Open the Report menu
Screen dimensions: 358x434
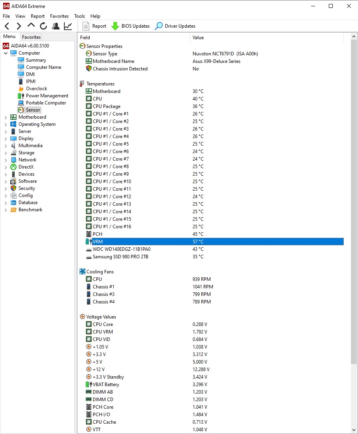pyautogui.click(x=37, y=16)
